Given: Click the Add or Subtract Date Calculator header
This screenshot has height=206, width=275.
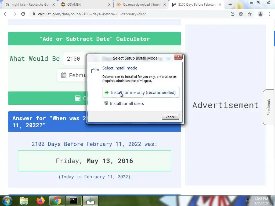Looking at the screenshot, I should (95, 39).
